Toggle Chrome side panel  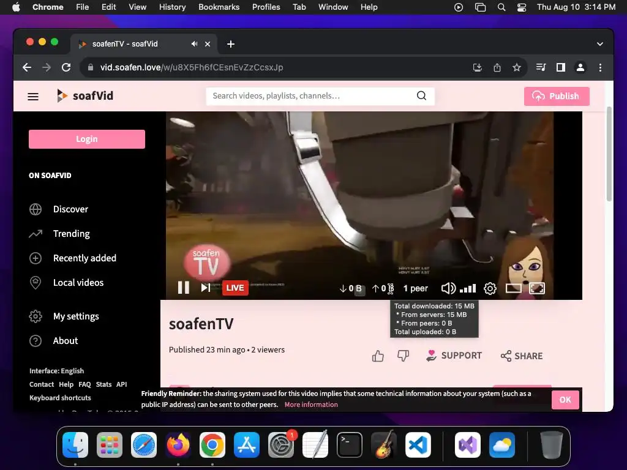click(561, 67)
